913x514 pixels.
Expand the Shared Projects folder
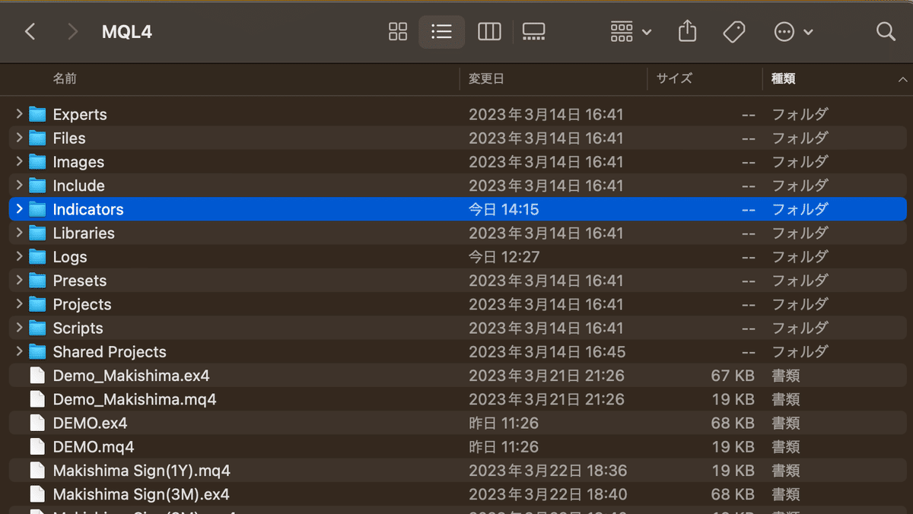tap(19, 351)
